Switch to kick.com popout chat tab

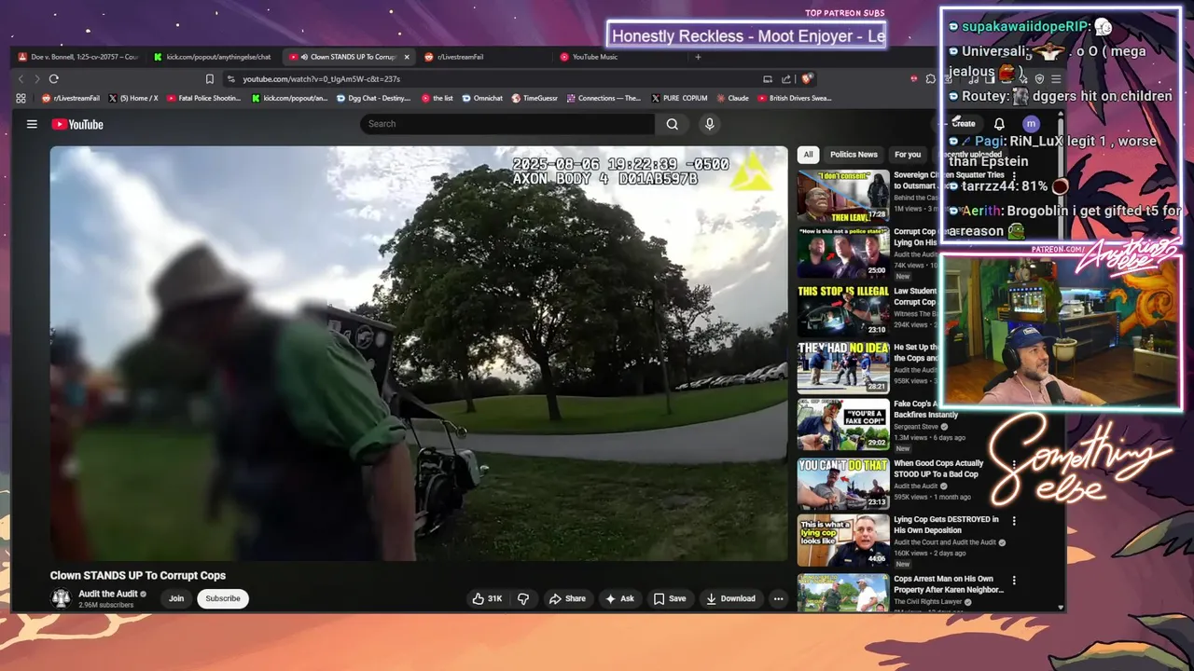pos(213,57)
